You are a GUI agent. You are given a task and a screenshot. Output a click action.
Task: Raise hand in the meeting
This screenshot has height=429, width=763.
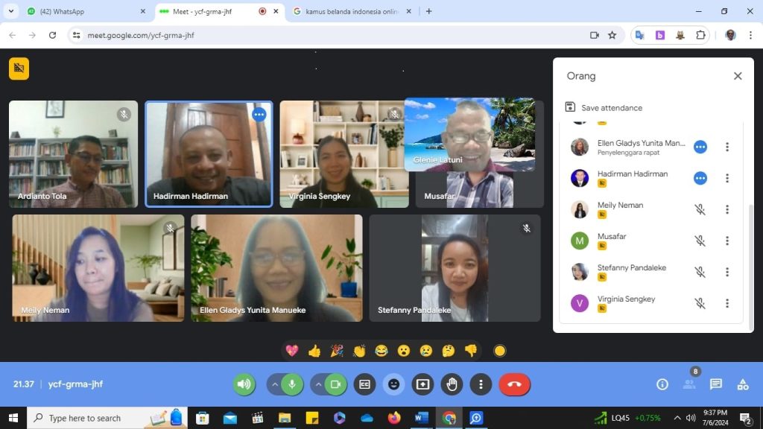point(452,384)
